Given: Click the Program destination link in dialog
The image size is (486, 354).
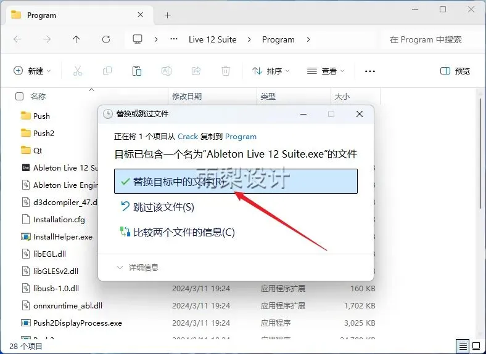Looking at the screenshot, I should 241,137.
